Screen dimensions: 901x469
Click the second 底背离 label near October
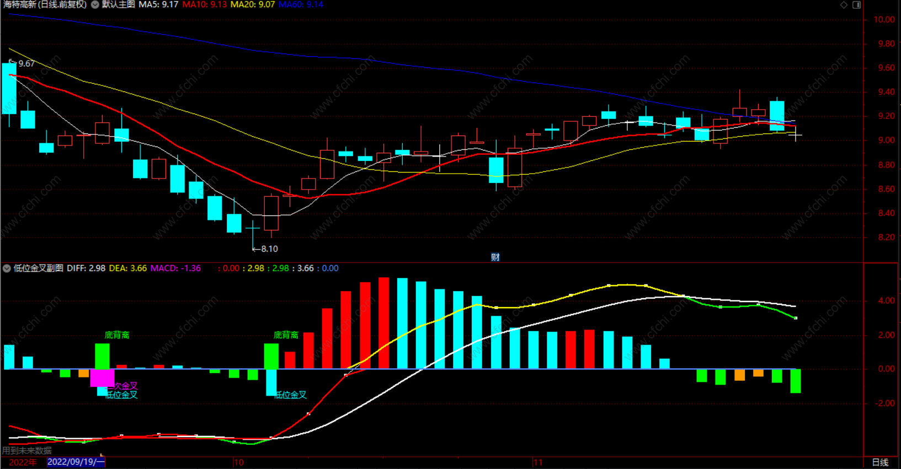286,335
